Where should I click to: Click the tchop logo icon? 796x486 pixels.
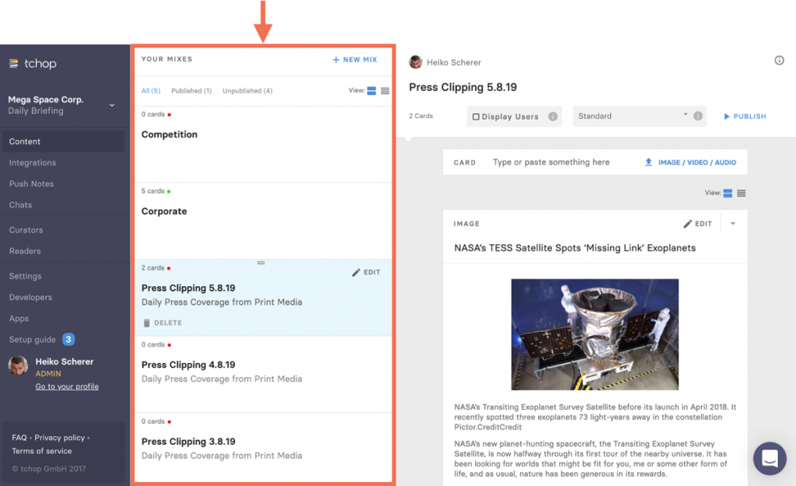14,64
